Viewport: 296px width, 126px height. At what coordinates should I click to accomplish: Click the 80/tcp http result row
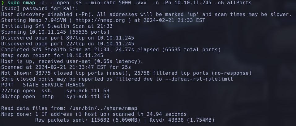click(x=55, y=96)
